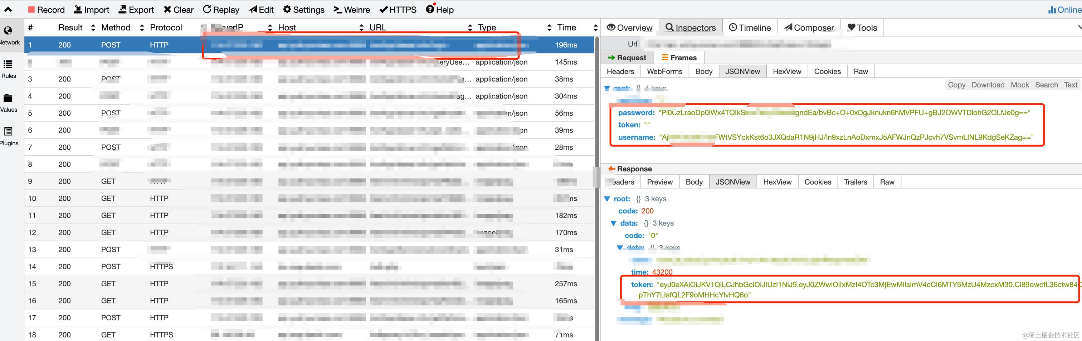Open the Tools tab
The width and height of the screenshot is (1082, 341).
[x=862, y=27]
